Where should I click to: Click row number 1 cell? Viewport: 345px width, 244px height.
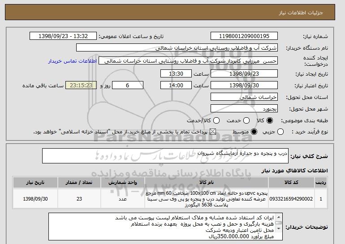321,199
